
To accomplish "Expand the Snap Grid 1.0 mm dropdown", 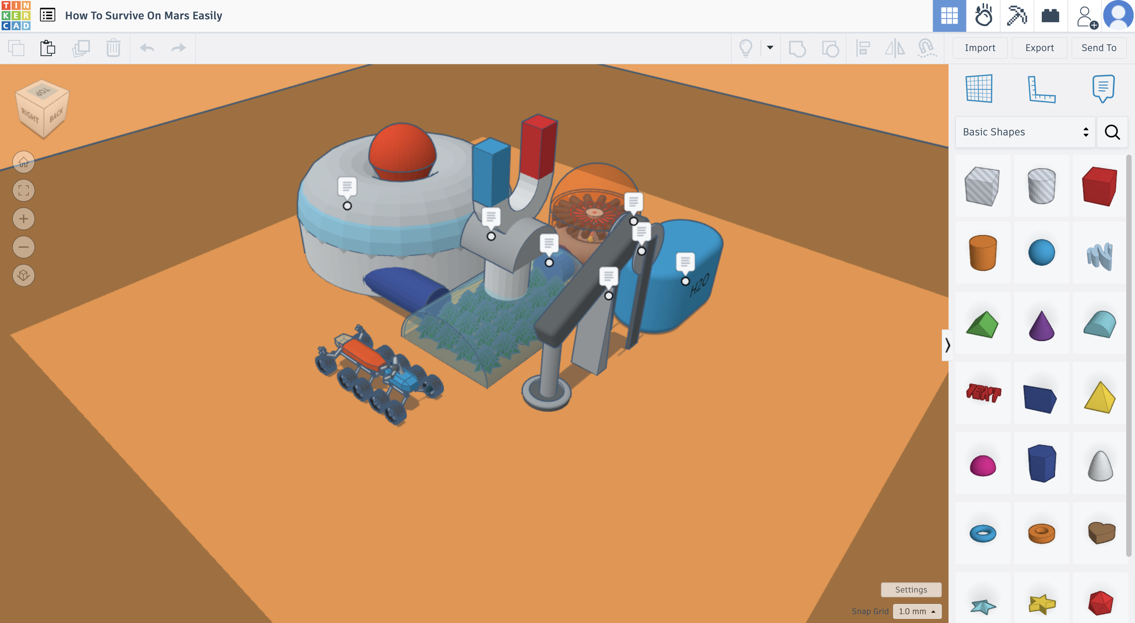I will [917, 611].
